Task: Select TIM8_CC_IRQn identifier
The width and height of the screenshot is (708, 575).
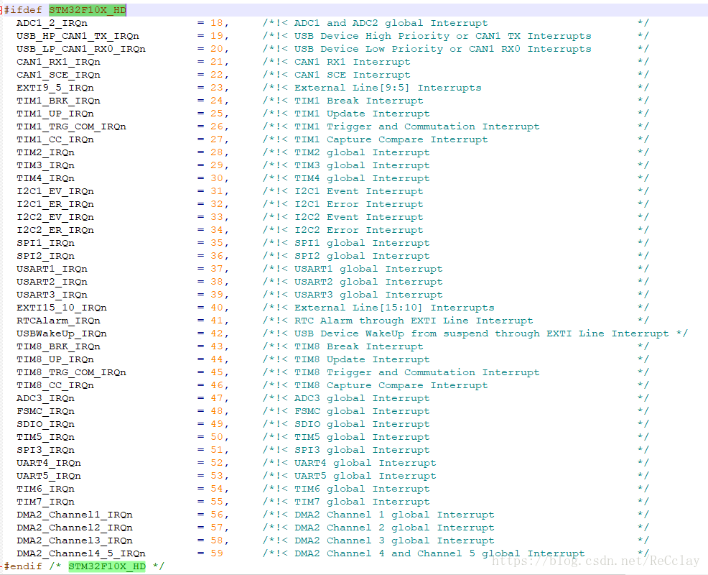Action: [x=55, y=385]
